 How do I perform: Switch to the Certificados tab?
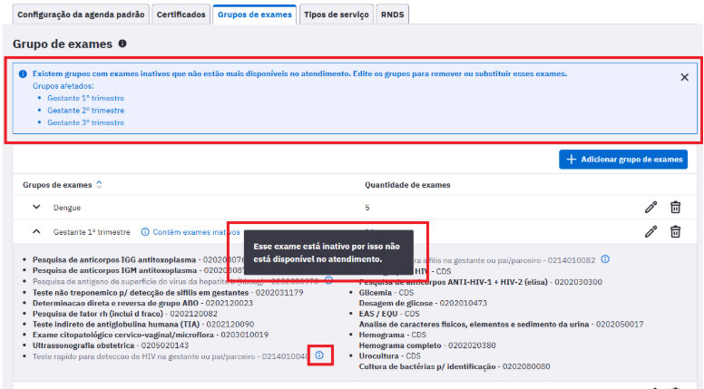point(181,15)
